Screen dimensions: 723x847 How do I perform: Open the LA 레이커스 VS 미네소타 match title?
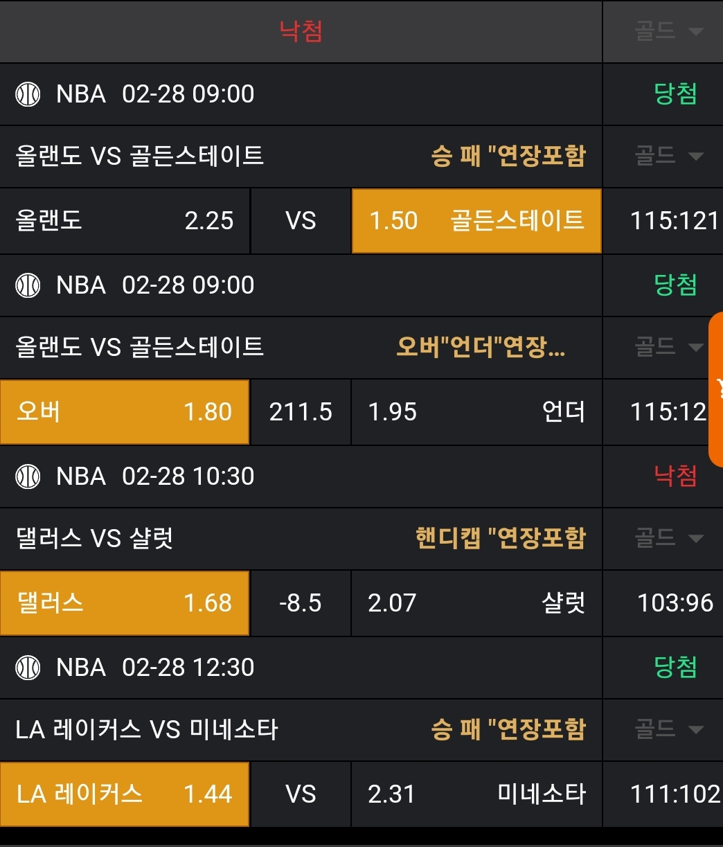[147, 729]
